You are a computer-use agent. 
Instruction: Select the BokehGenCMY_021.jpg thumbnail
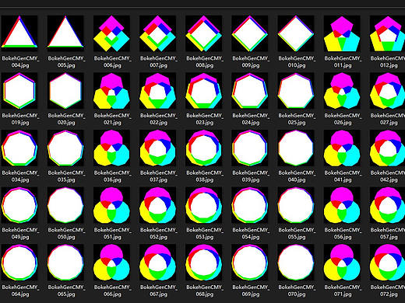point(111,91)
